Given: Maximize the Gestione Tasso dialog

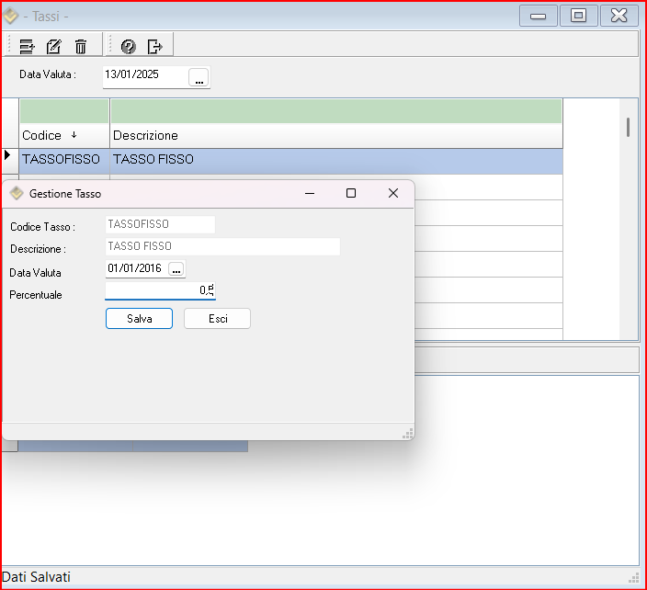Looking at the screenshot, I should click(350, 193).
